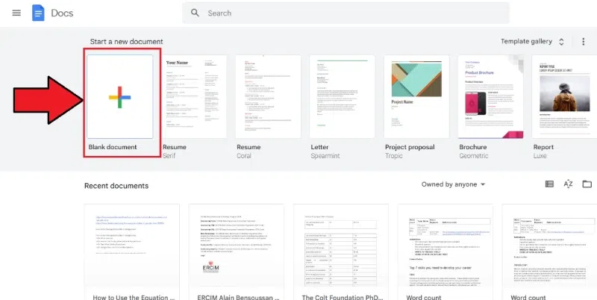The image size is (597, 300).
Task: Open ERCIM Alain Bensoussan document
Action: click(237, 252)
